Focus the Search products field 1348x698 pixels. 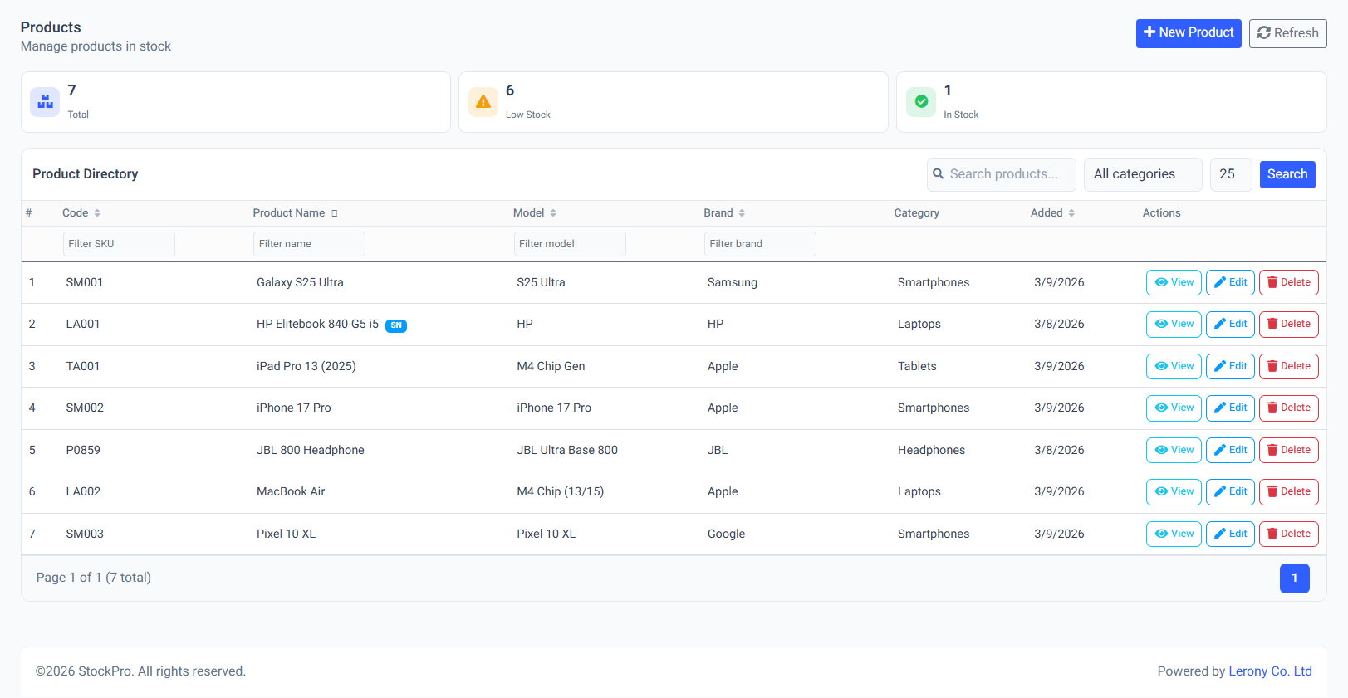(x=1002, y=174)
